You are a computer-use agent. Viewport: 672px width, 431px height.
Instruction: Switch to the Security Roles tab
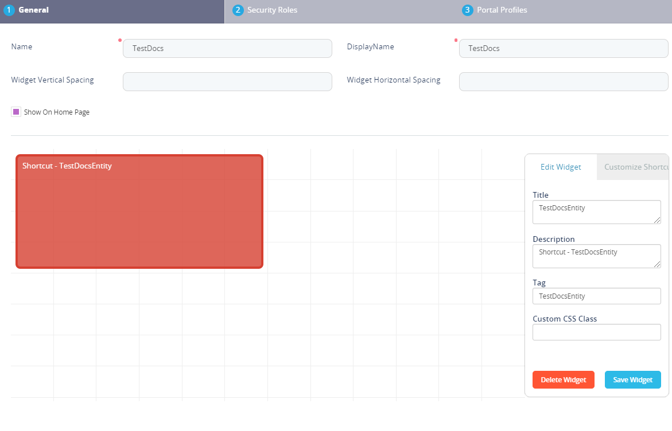[272, 10]
